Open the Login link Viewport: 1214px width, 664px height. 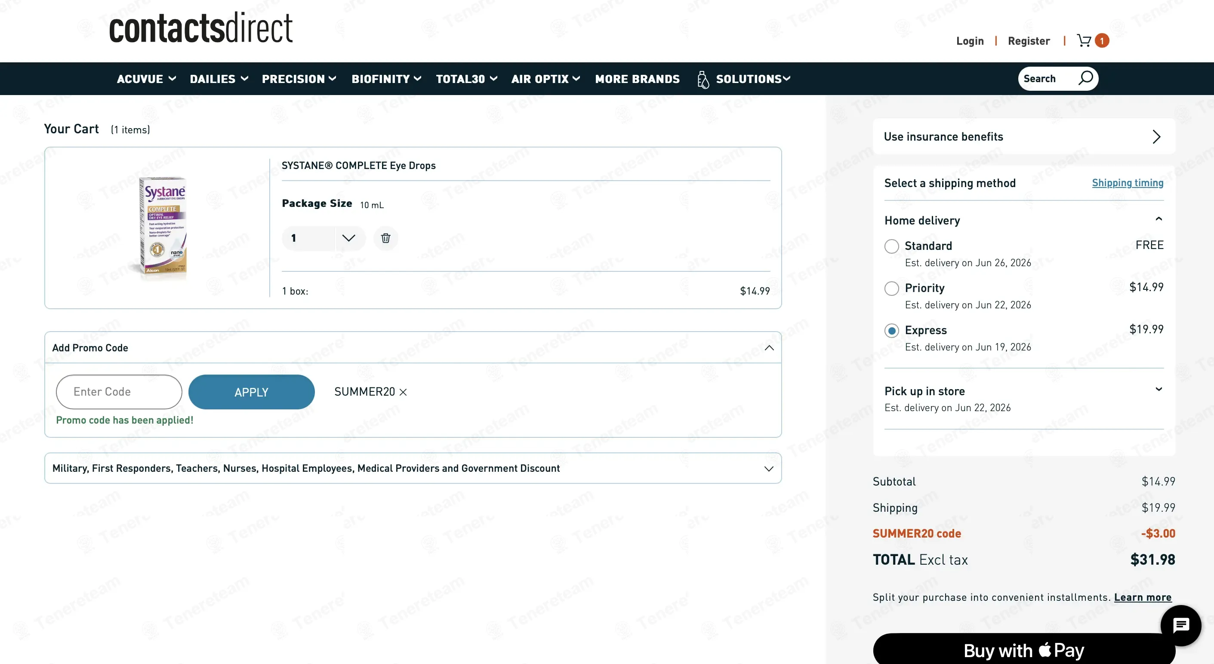970,41
